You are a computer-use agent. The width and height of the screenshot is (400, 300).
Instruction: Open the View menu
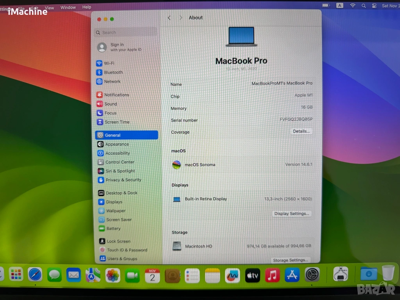(49, 8)
